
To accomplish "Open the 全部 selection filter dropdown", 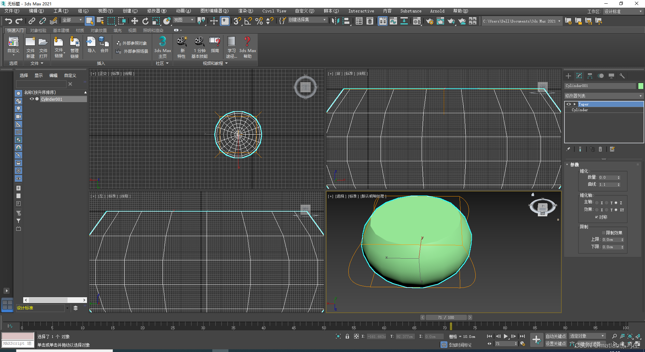I will [81, 20].
